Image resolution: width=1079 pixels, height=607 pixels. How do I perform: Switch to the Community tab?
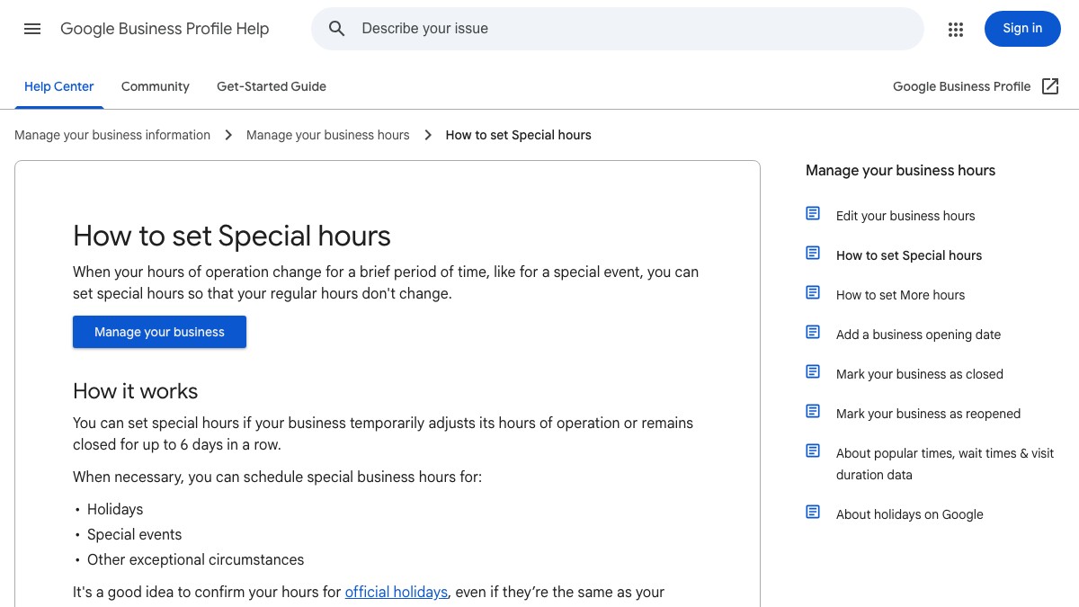pyautogui.click(x=156, y=86)
